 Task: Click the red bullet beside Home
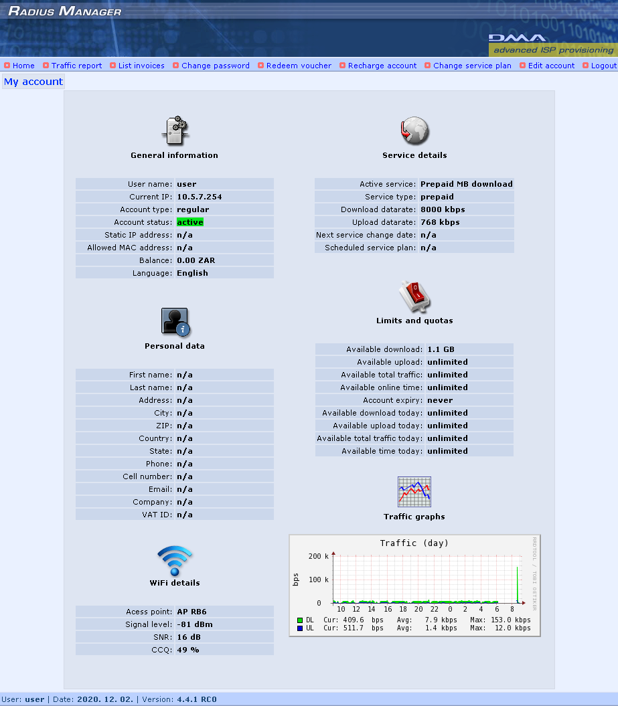[x=7, y=66]
